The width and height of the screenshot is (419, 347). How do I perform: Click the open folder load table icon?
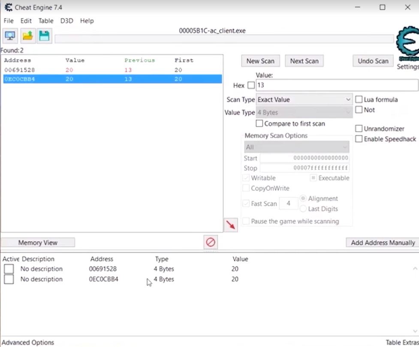(x=27, y=36)
